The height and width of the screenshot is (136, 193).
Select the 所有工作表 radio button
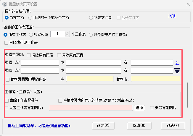click(x=6, y=35)
